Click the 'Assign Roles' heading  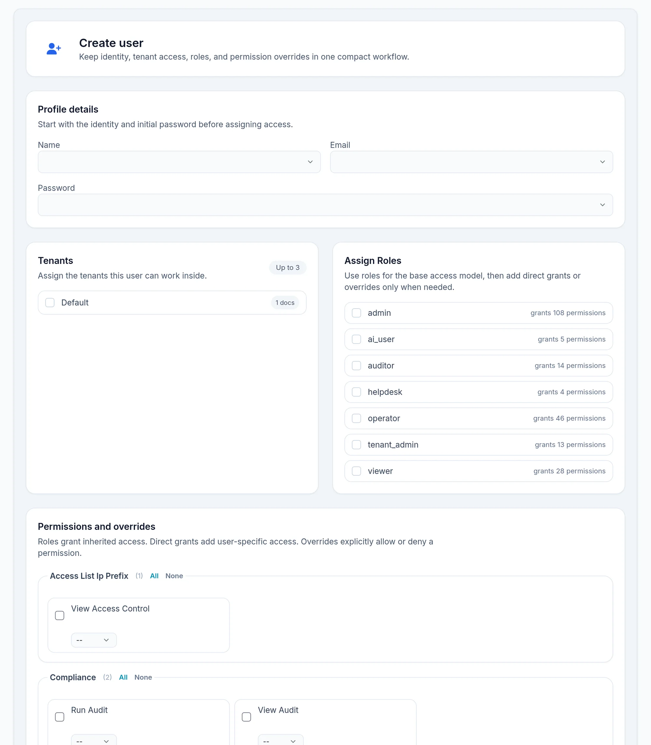pos(373,260)
